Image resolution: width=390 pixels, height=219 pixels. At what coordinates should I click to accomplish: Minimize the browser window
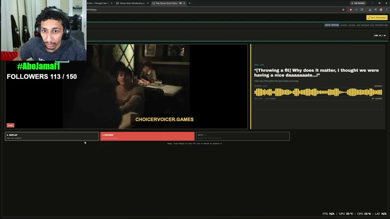(x=372, y=3)
